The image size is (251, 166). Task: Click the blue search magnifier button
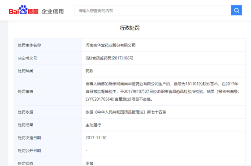237,10
